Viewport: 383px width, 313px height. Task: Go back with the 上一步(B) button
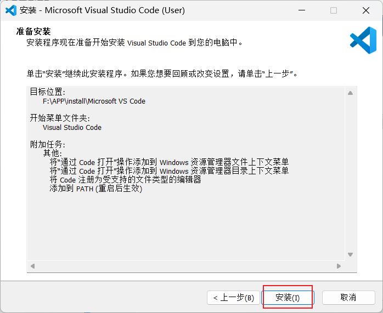point(233,298)
